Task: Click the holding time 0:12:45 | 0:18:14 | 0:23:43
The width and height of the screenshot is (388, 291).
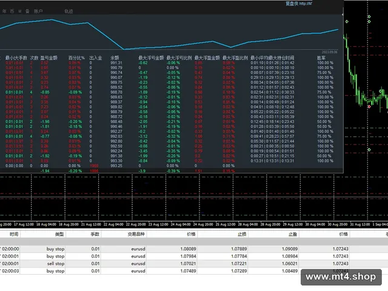Action: (272, 122)
